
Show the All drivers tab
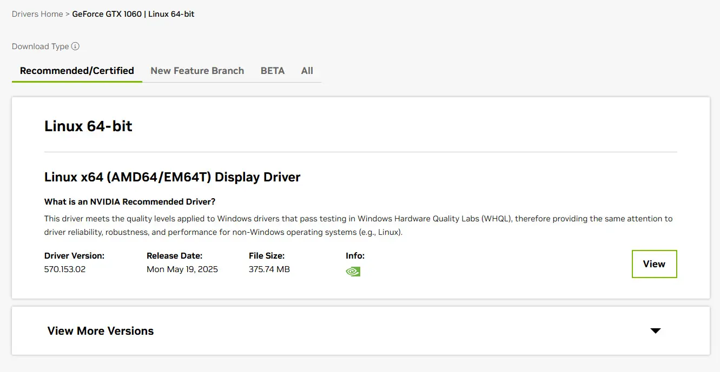[307, 71]
